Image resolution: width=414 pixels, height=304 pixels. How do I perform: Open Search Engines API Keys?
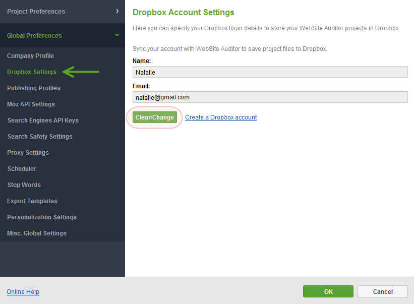point(43,120)
